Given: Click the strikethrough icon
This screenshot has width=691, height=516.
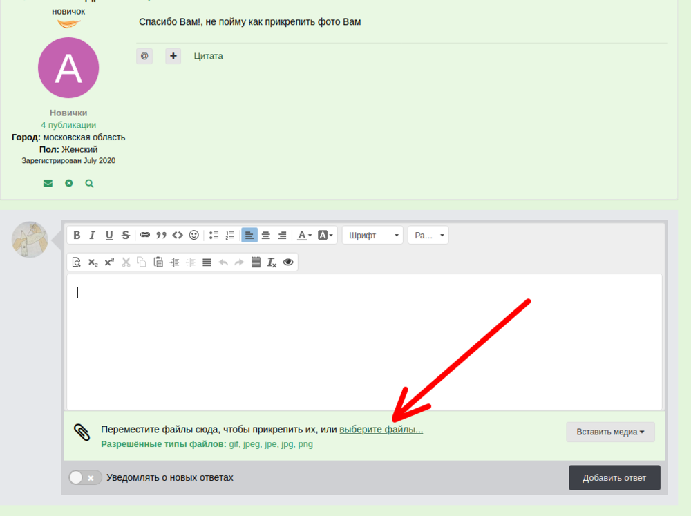Looking at the screenshot, I should point(125,235).
